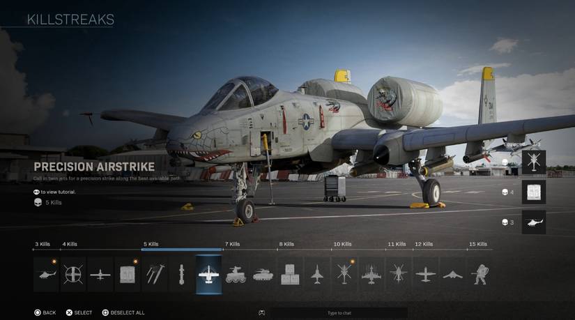The width and height of the screenshot is (575, 320).
Task: Click the Back circle button
Action: pos(45,312)
